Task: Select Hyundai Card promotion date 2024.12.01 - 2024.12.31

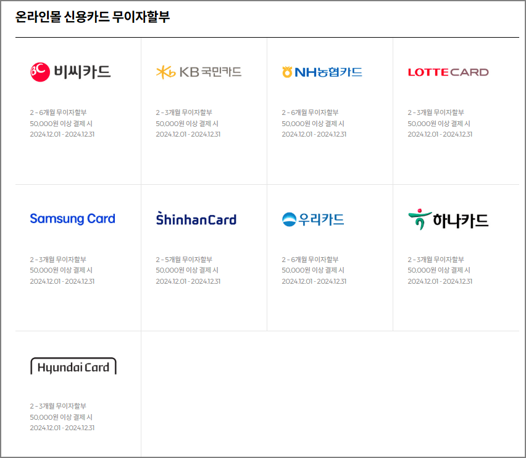Action: point(64,428)
